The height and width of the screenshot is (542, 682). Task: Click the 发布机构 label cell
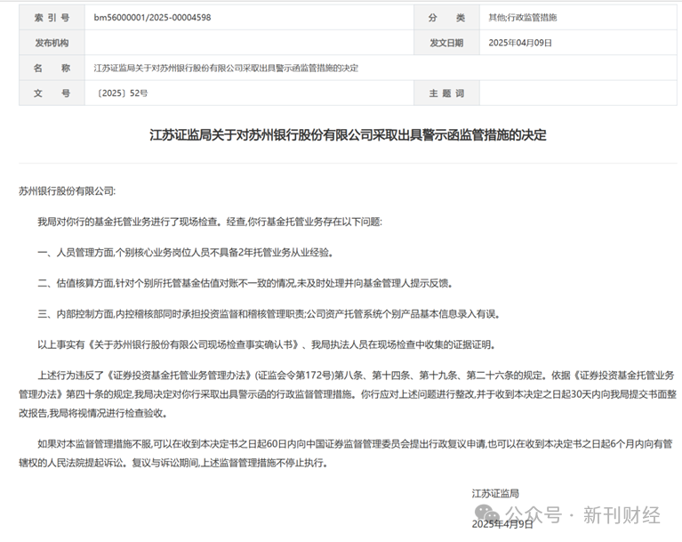coord(51,42)
